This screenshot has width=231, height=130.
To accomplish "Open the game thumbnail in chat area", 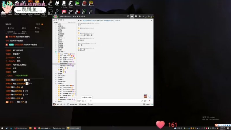I will point(145,96).
